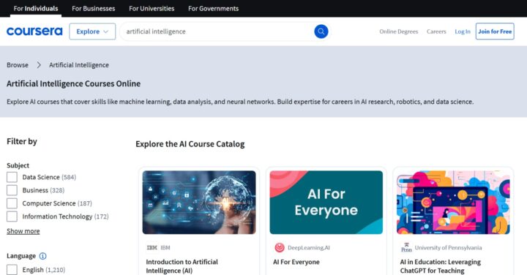The height and width of the screenshot is (275, 527).
Task: Open the AI For Everyone course thumbnail
Action: [x=326, y=203]
